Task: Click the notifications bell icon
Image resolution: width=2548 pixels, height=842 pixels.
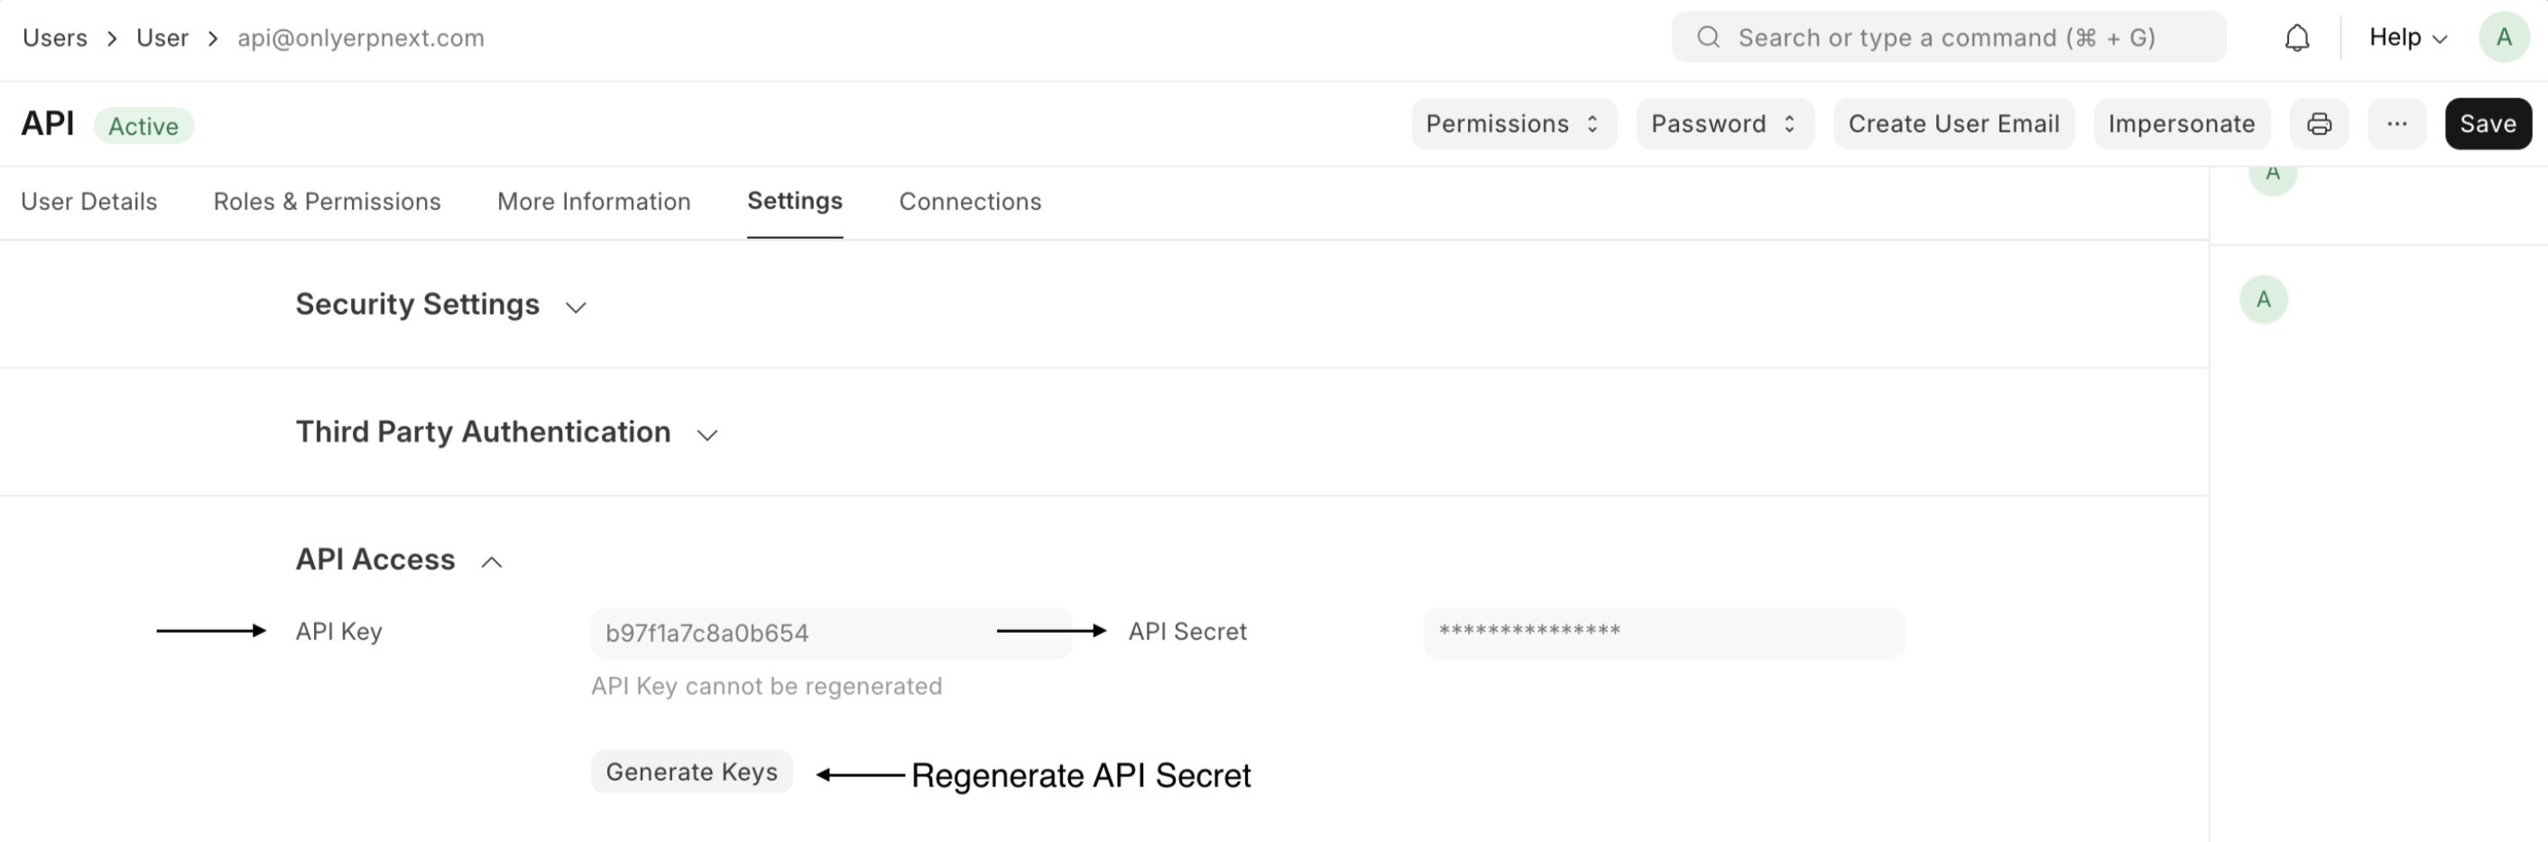Action: [x=2297, y=39]
